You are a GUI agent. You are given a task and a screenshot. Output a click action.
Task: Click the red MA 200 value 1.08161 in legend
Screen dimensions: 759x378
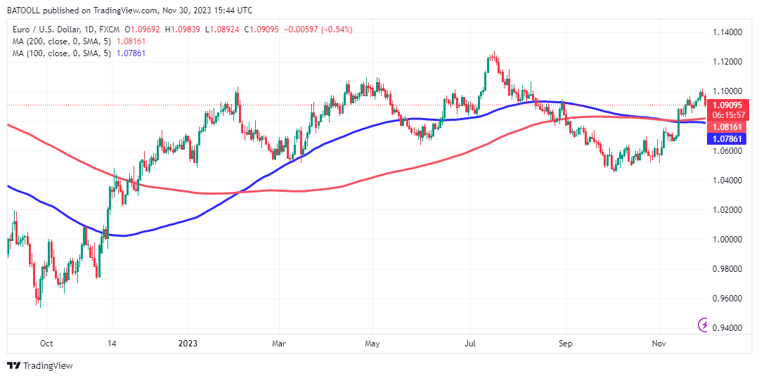(x=131, y=41)
